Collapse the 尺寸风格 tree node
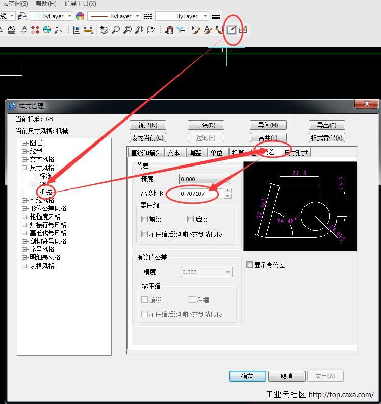The width and height of the screenshot is (381, 404). (24, 168)
